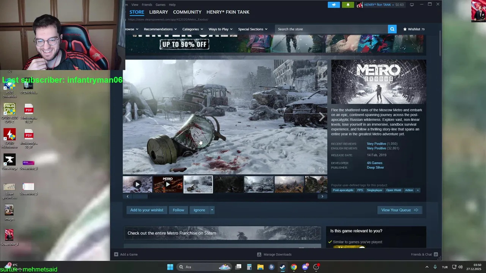Expand the Categories dropdown
Screen dimensions: 486x273
193,29
